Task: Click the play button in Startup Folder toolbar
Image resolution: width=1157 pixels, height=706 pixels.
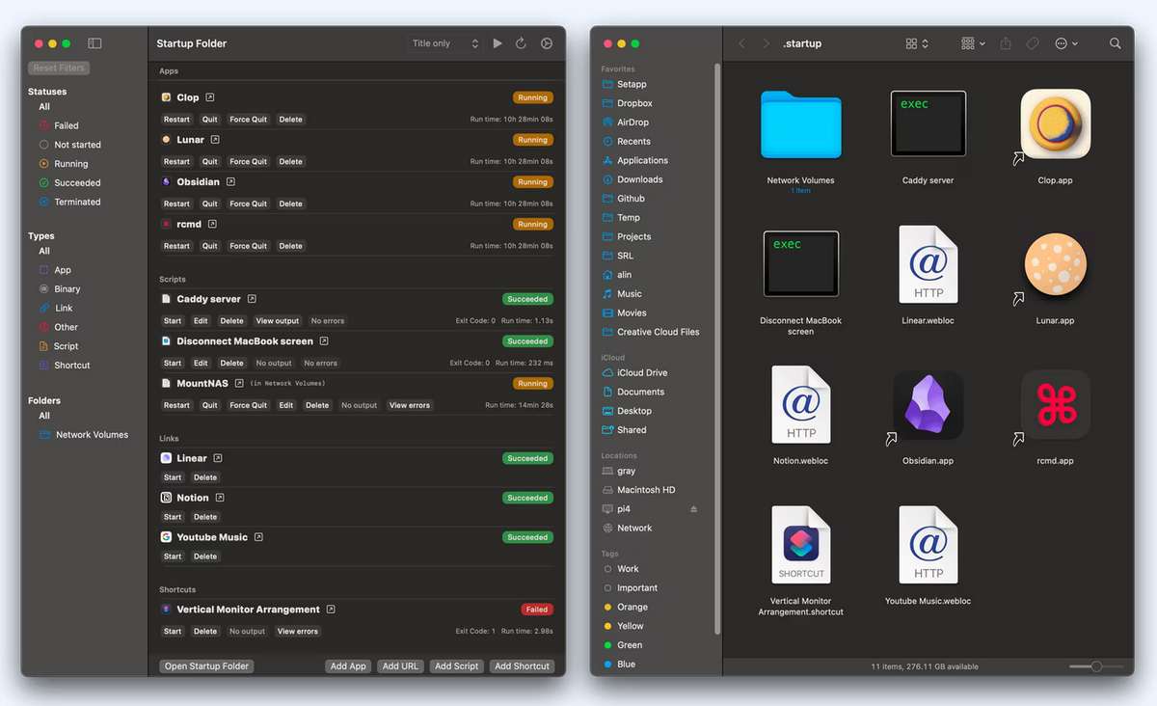Action: click(x=498, y=43)
